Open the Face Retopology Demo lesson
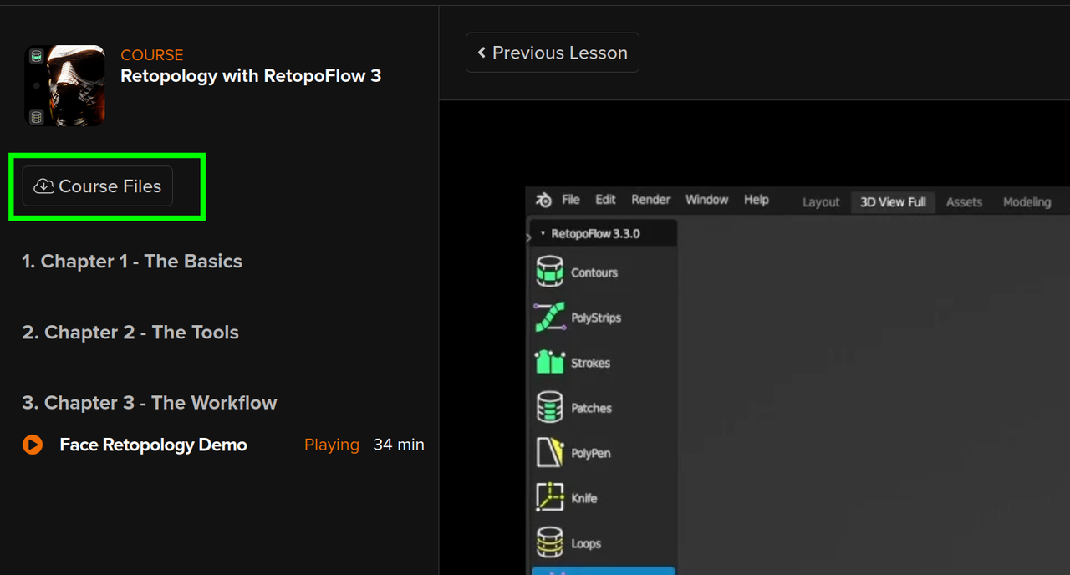This screenshot has height=575, width=1070. point(153,445)
